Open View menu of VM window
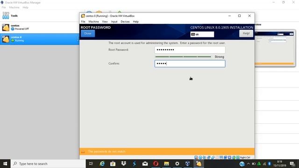 pyautogui.click(x=105, y=22)
